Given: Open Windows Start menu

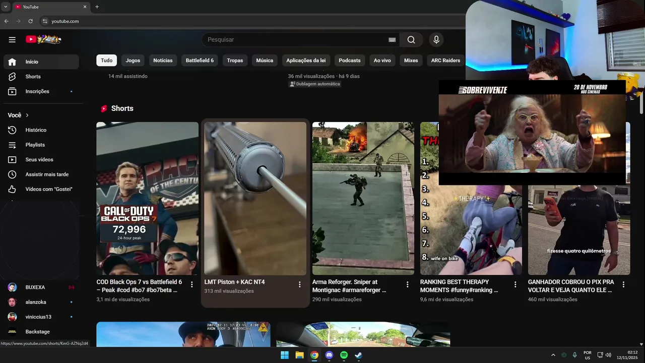Looking at the screenshot, I should [x=285, y=355].
